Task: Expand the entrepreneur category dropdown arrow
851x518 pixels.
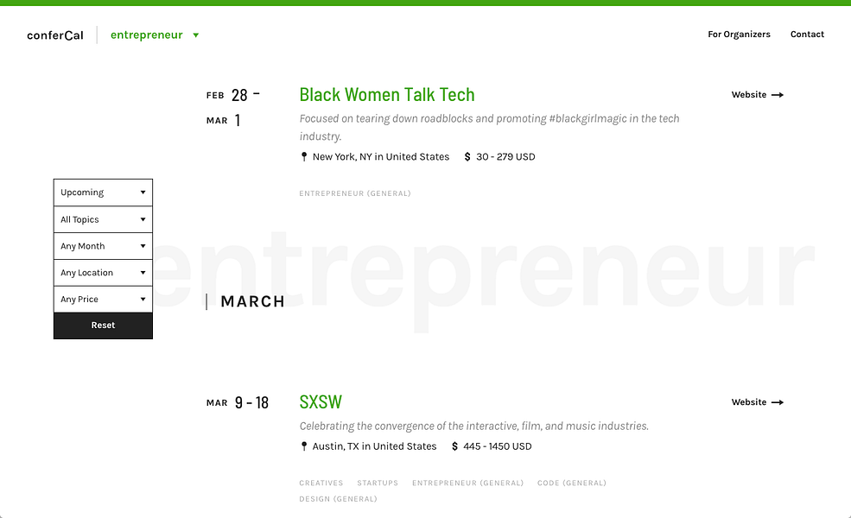Action: pos(196,35)
